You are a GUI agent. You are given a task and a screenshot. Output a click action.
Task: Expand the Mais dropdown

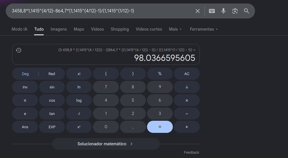175,29
